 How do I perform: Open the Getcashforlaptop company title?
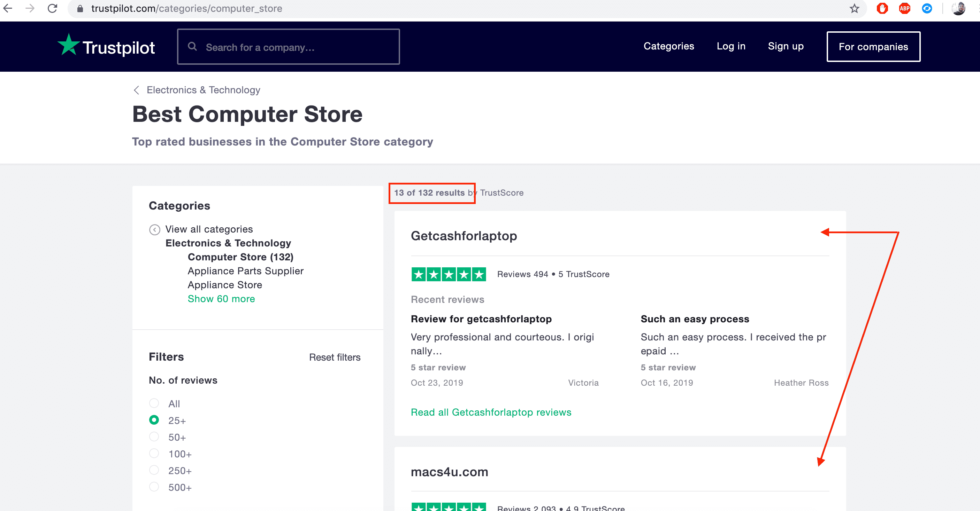464,236
